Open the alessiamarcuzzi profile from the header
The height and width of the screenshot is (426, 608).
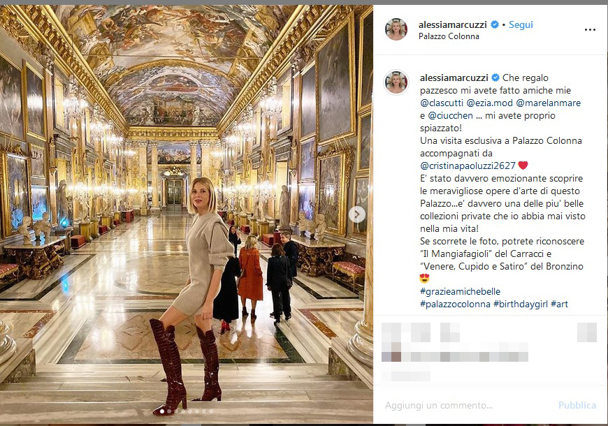click(x=453, y=25)
